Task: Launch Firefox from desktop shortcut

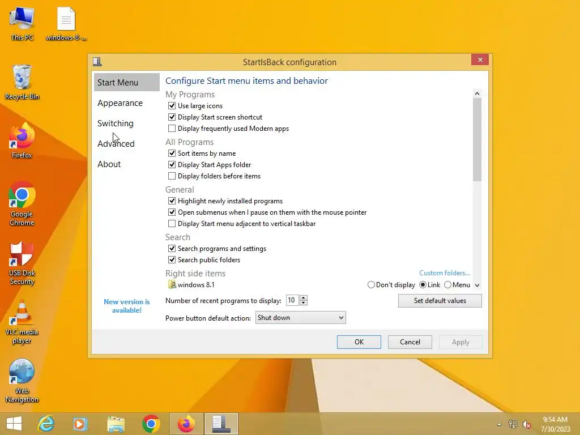Action: (x=22, y=140)
